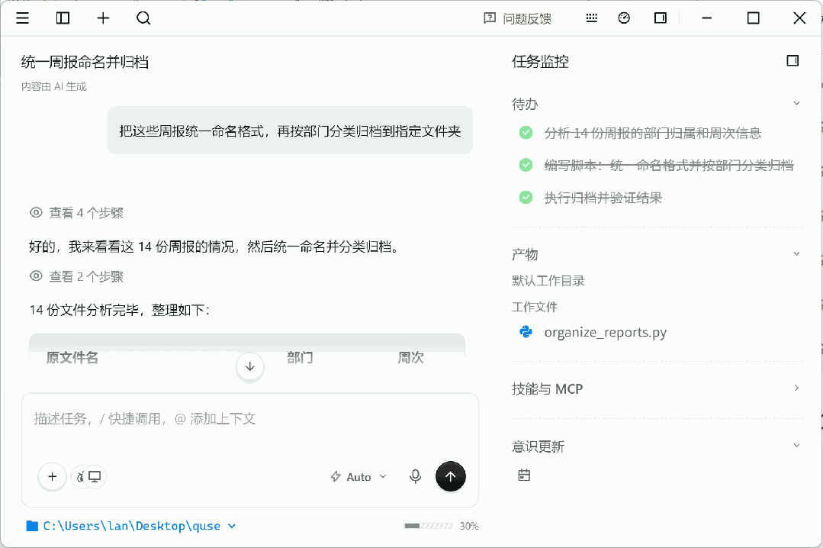Click the title 统一周报命名并归档
Screen dimensions: 823x548
click(x=85, y=62)
